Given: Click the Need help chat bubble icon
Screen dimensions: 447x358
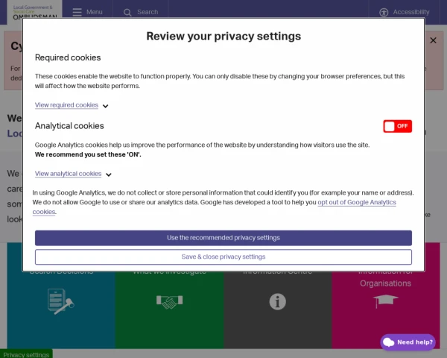Looking at the screenshot, I should [x=388, y=342].
